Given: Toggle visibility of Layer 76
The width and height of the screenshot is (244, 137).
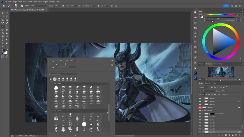Looking at the screenshot, I should (200, 132).
